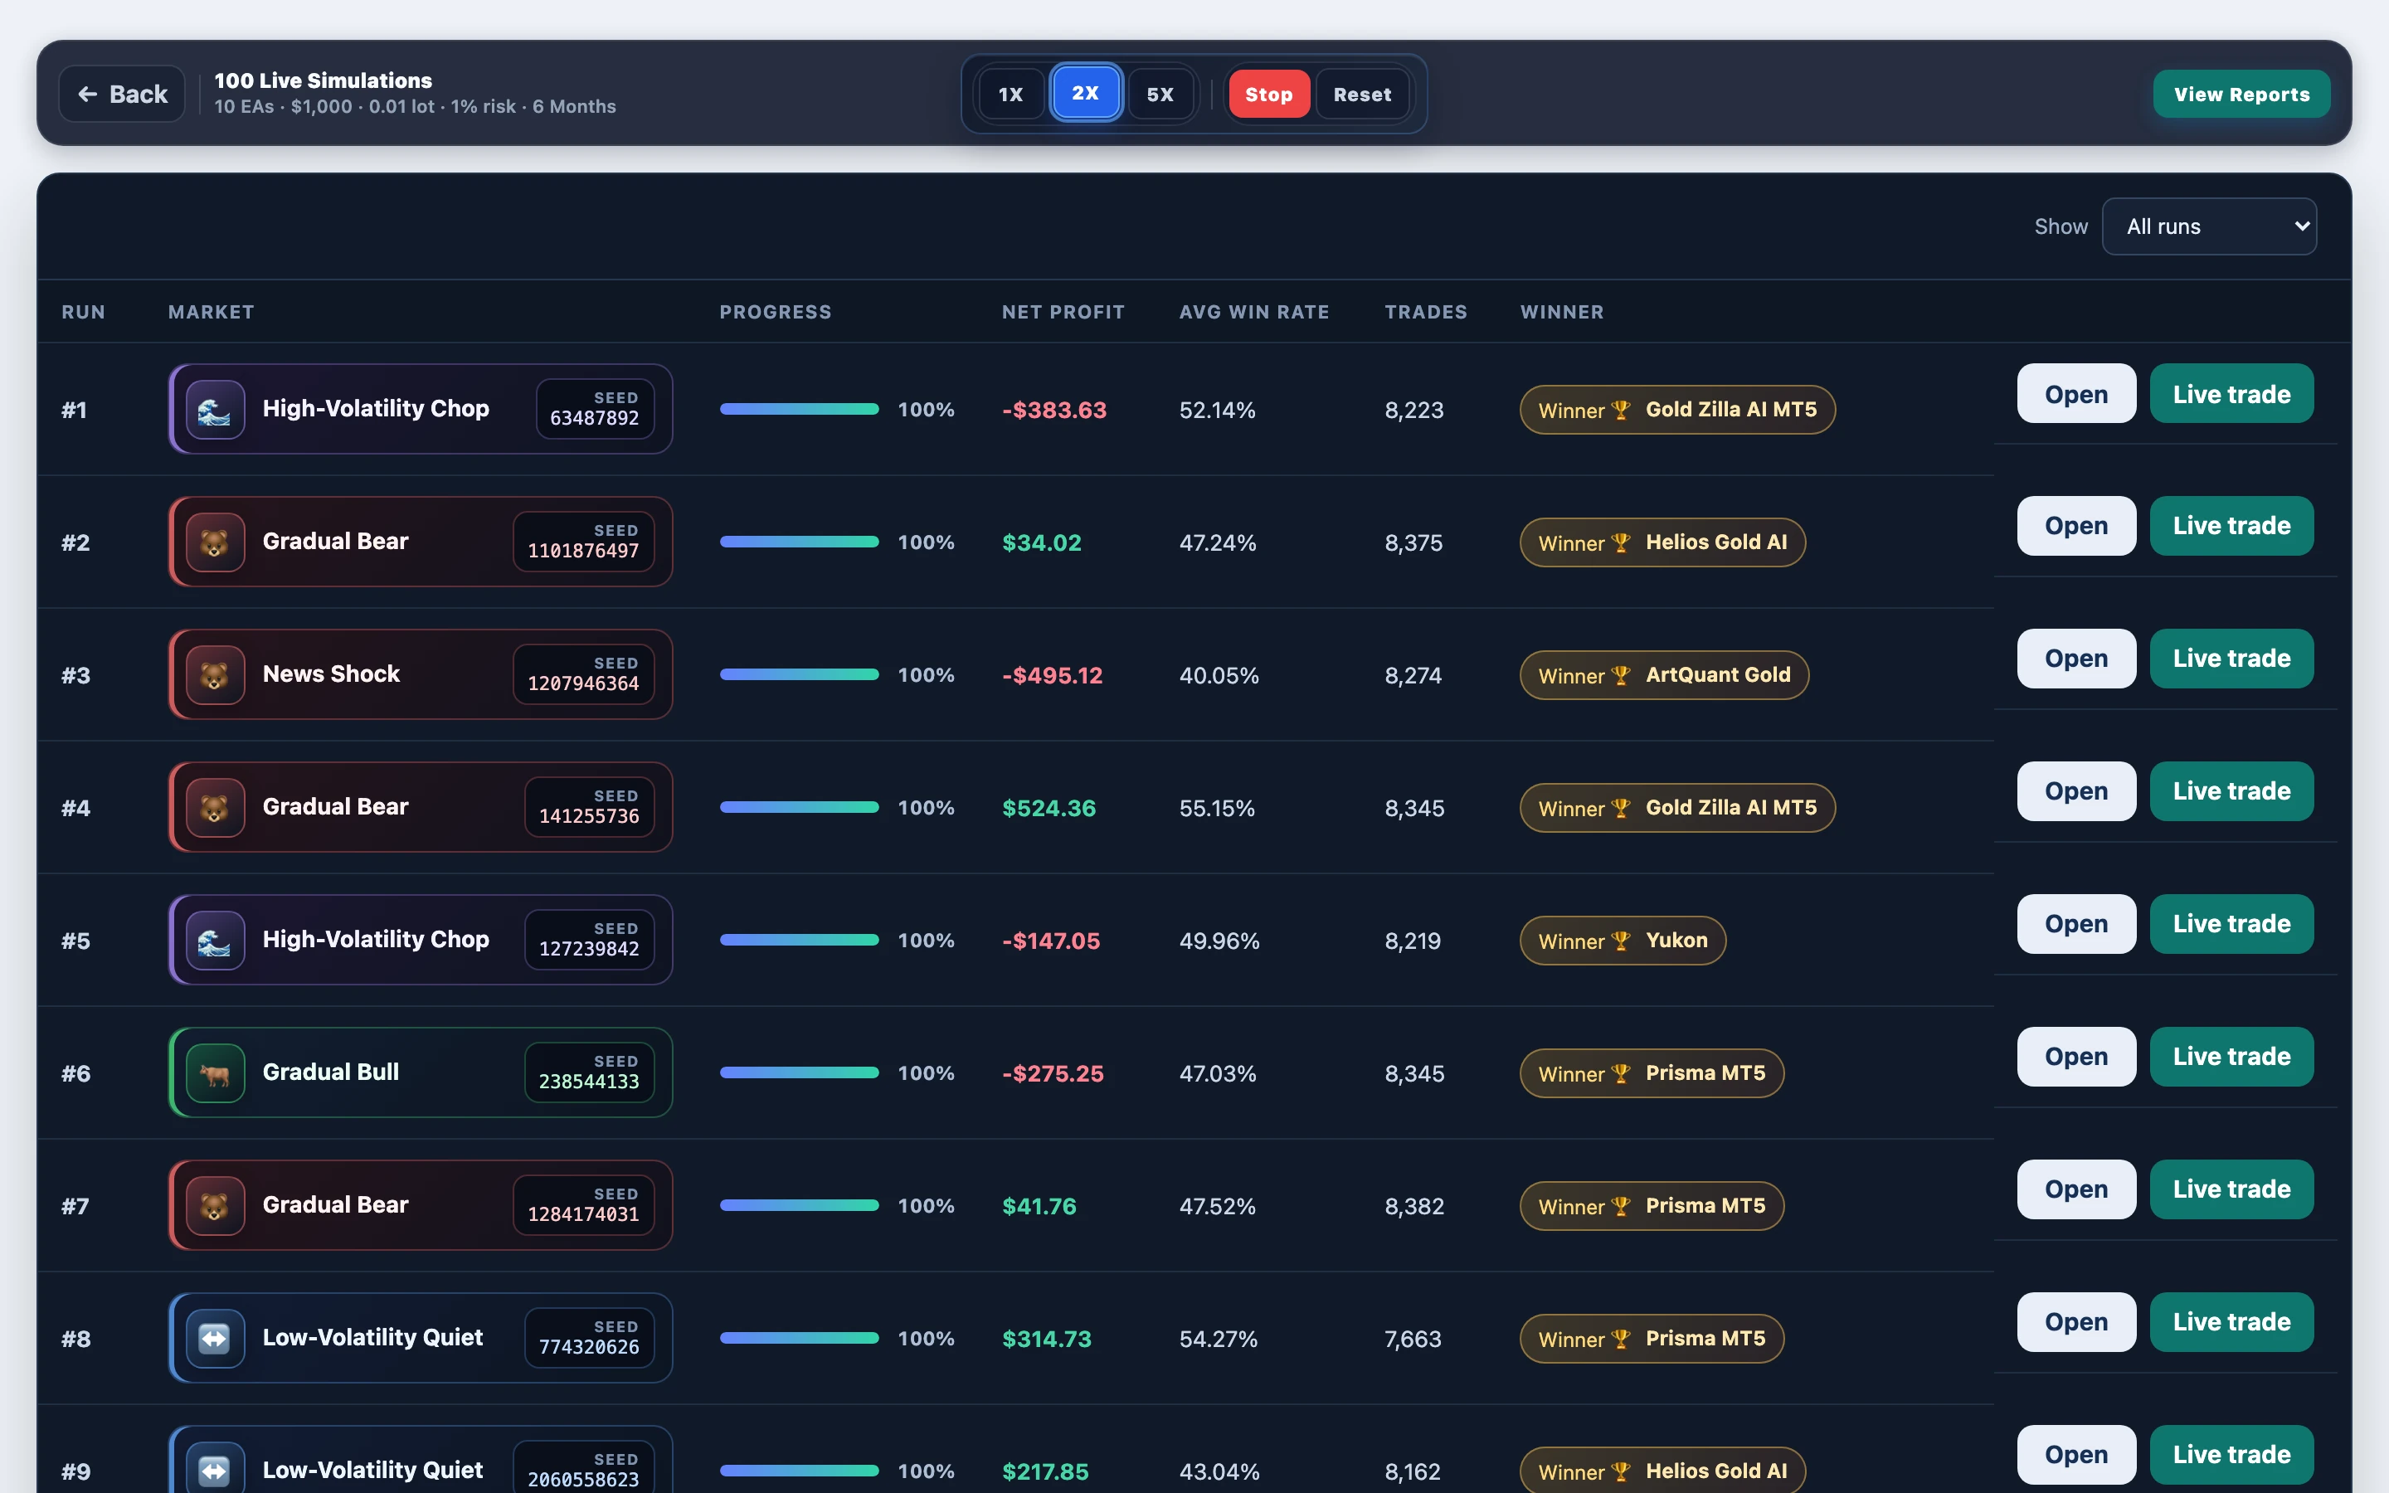Open run #3 News Shock details
The image size is (2389, 1493).
coord(2076,659)
